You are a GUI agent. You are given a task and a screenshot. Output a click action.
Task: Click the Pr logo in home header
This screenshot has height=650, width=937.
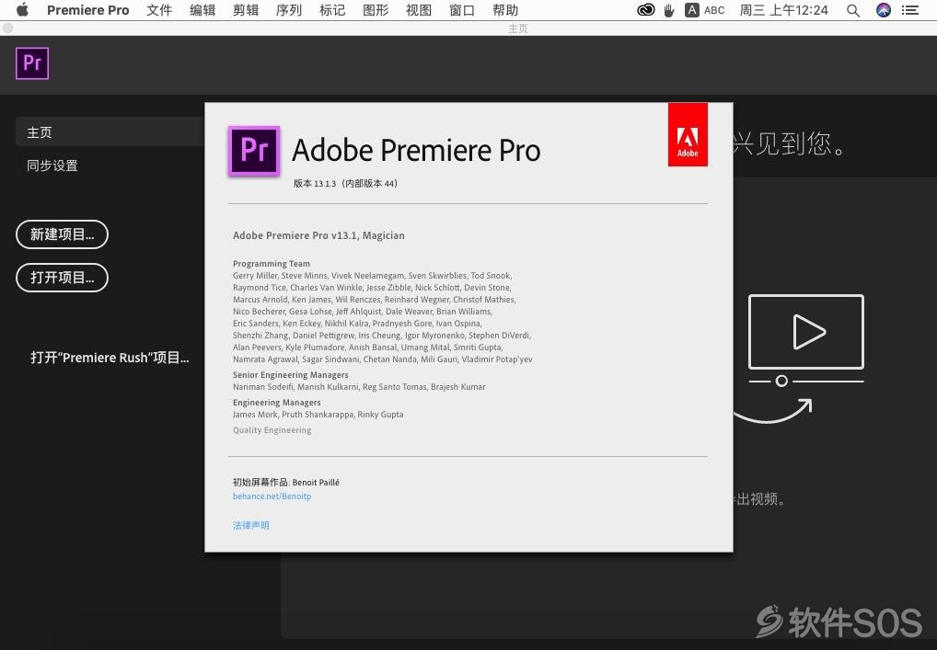32,63
